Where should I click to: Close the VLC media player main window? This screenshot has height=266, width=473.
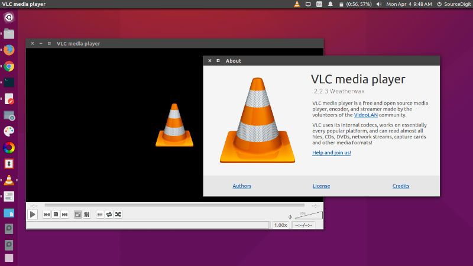33,43
